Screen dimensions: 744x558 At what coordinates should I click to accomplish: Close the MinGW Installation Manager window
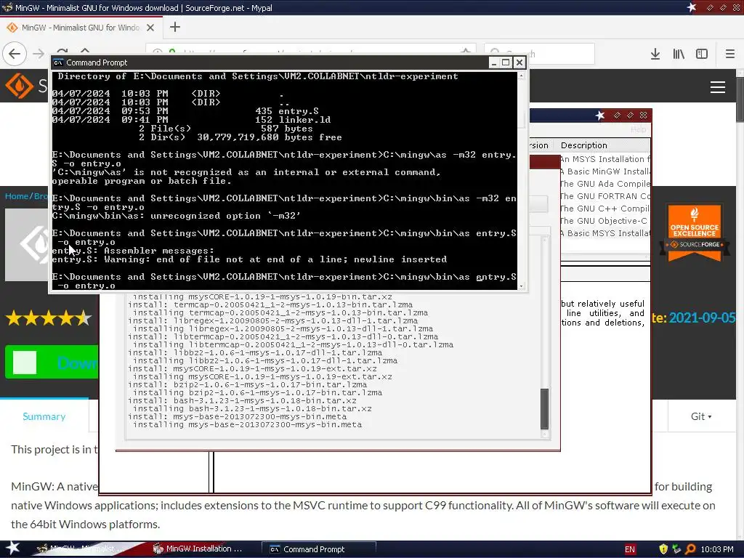tap(644, 116)
